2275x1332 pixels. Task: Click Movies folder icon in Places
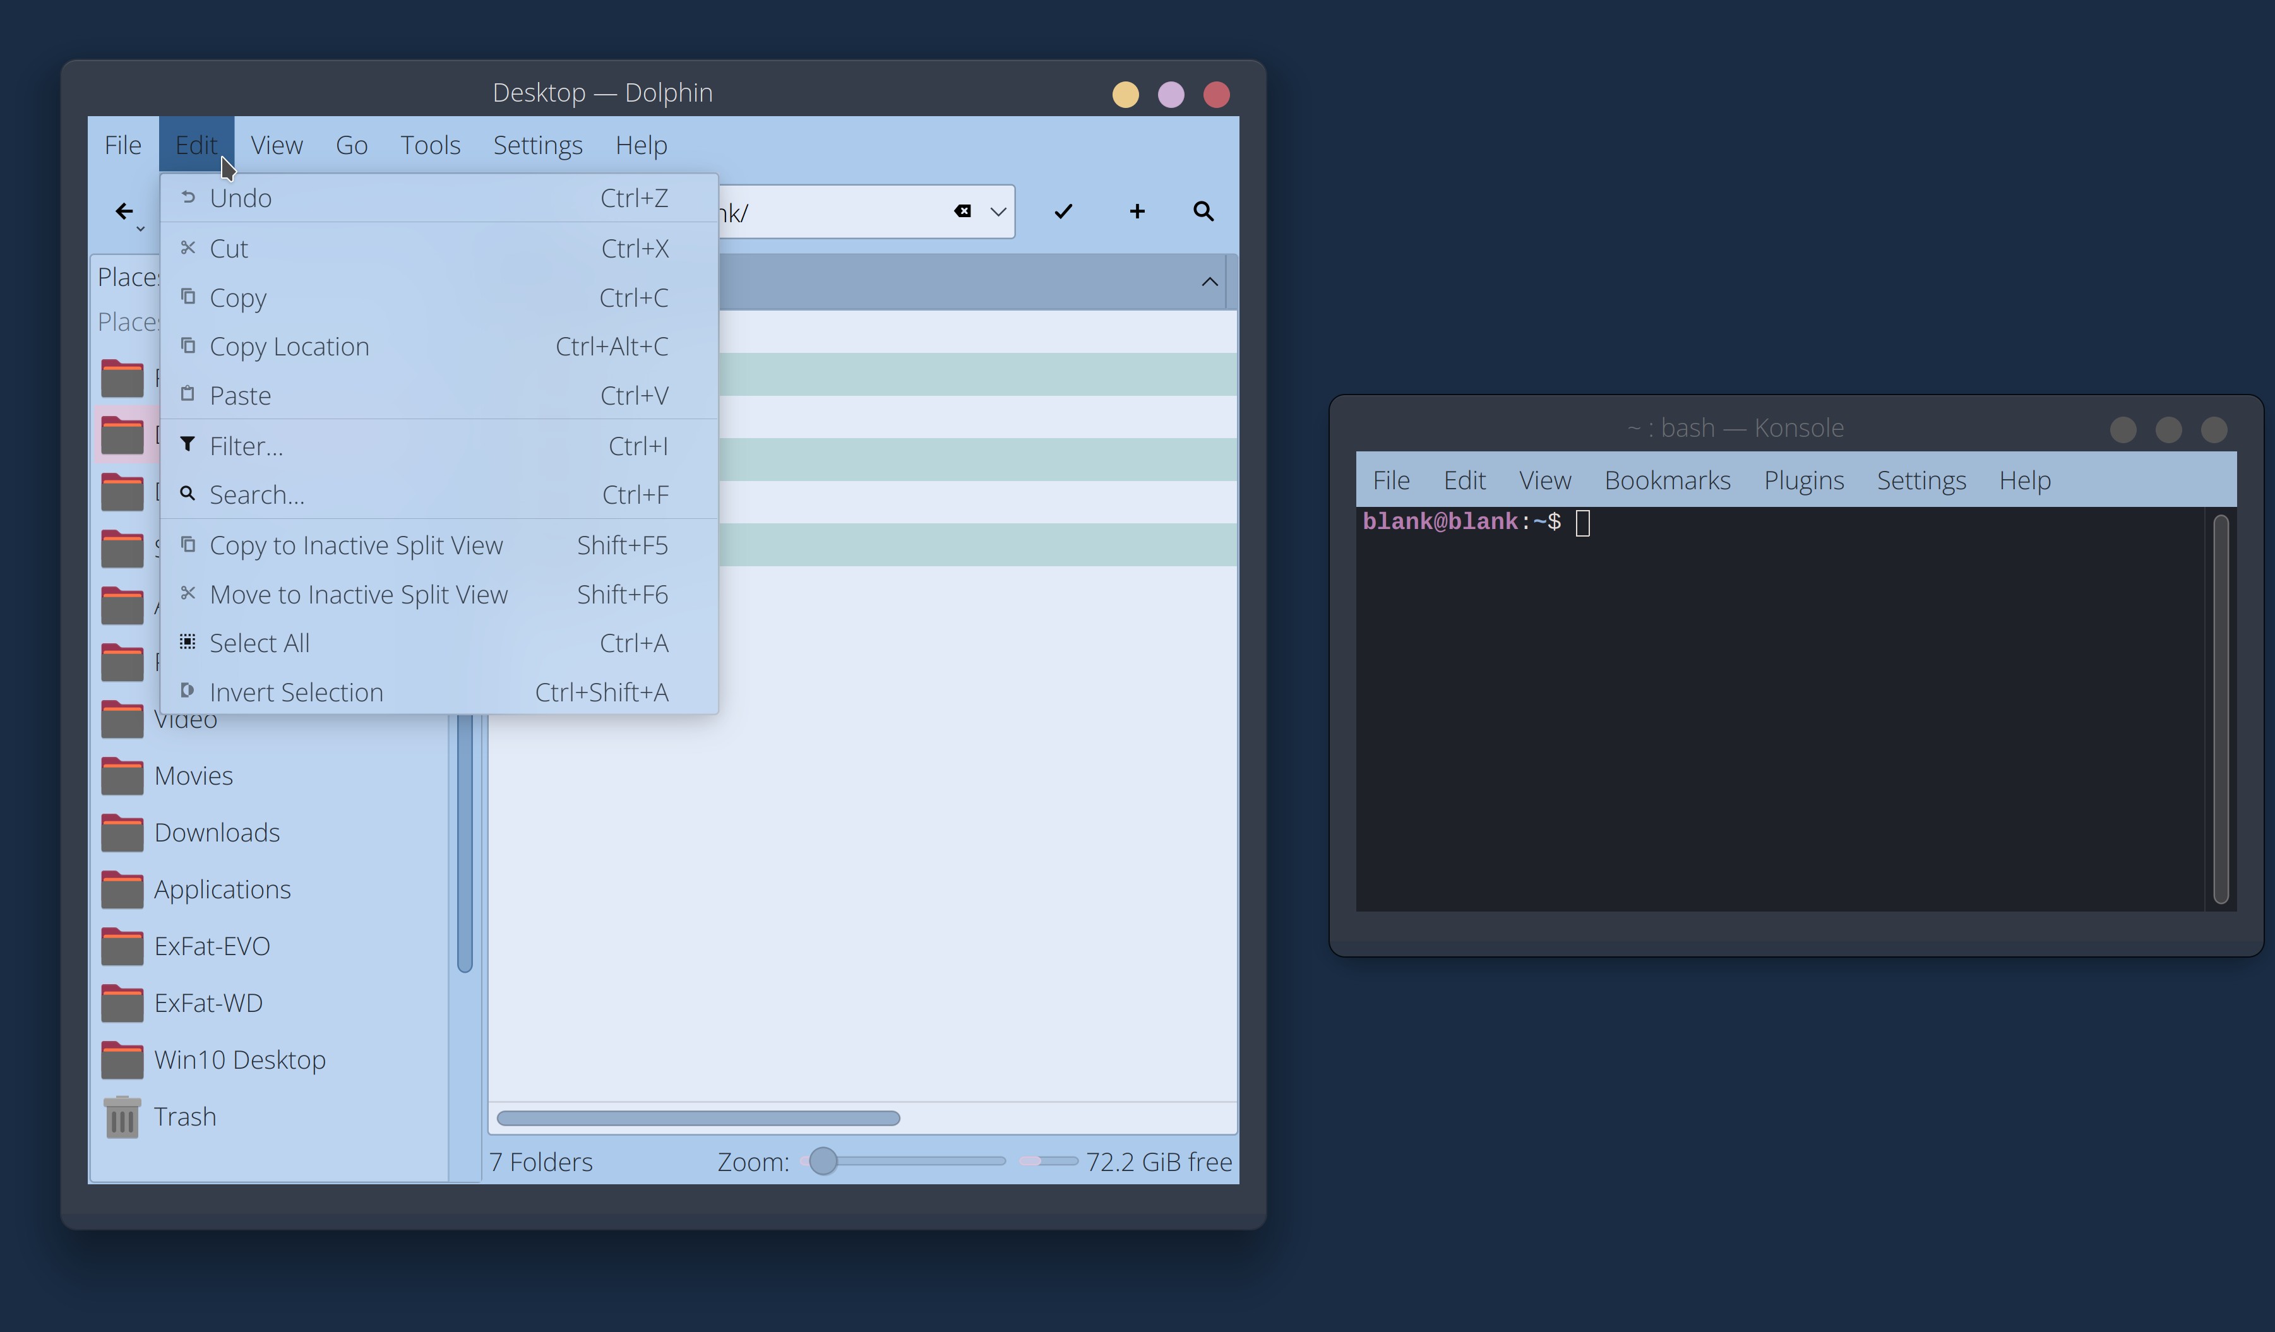point(122,776)
